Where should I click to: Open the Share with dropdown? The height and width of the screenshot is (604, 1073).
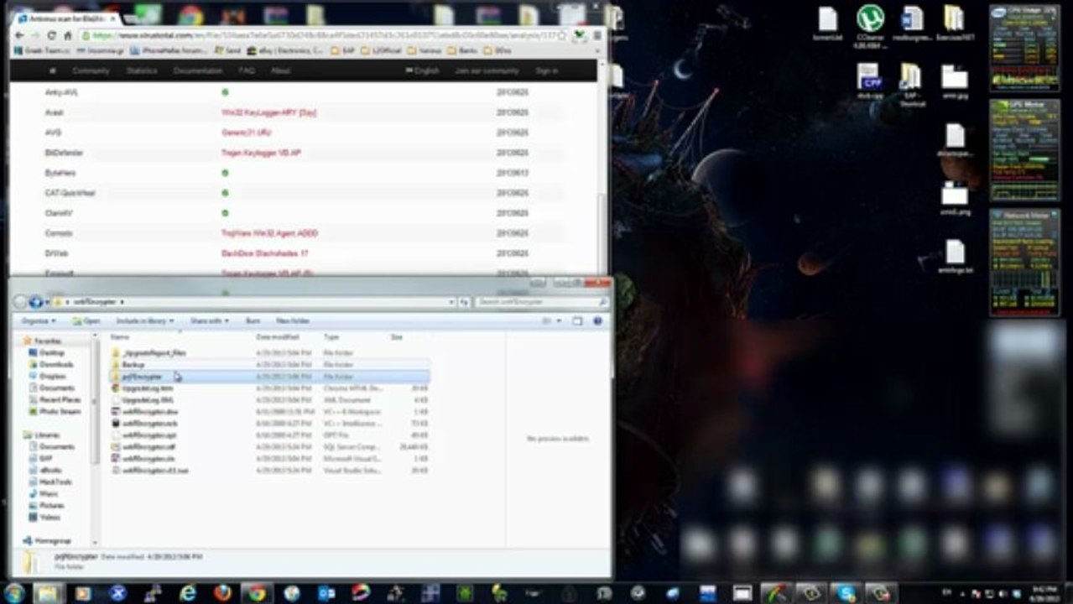point(210,321)
